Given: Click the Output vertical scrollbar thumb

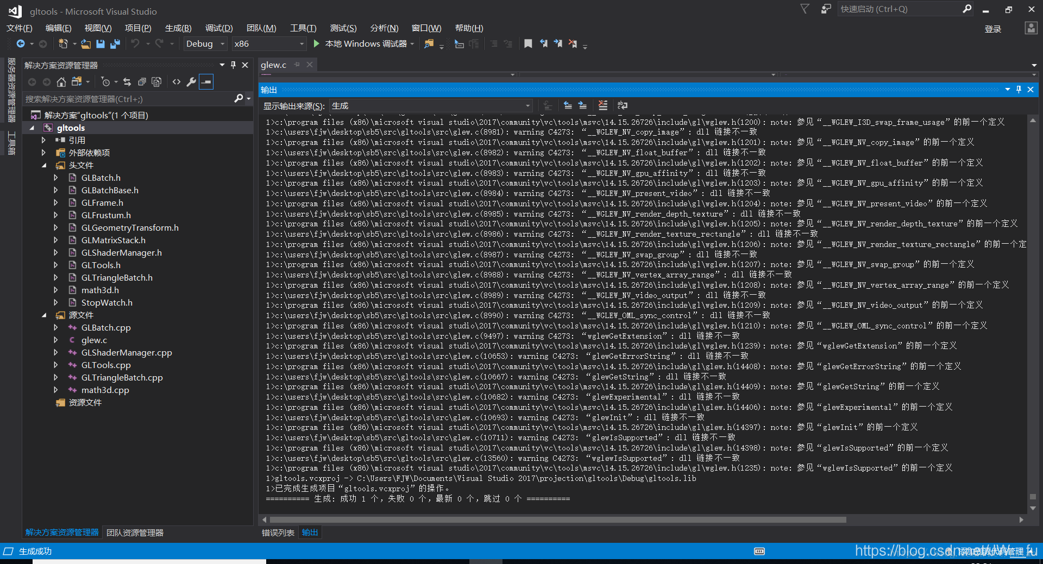Looking at the screenshot, I should (x=1033, y=497).
